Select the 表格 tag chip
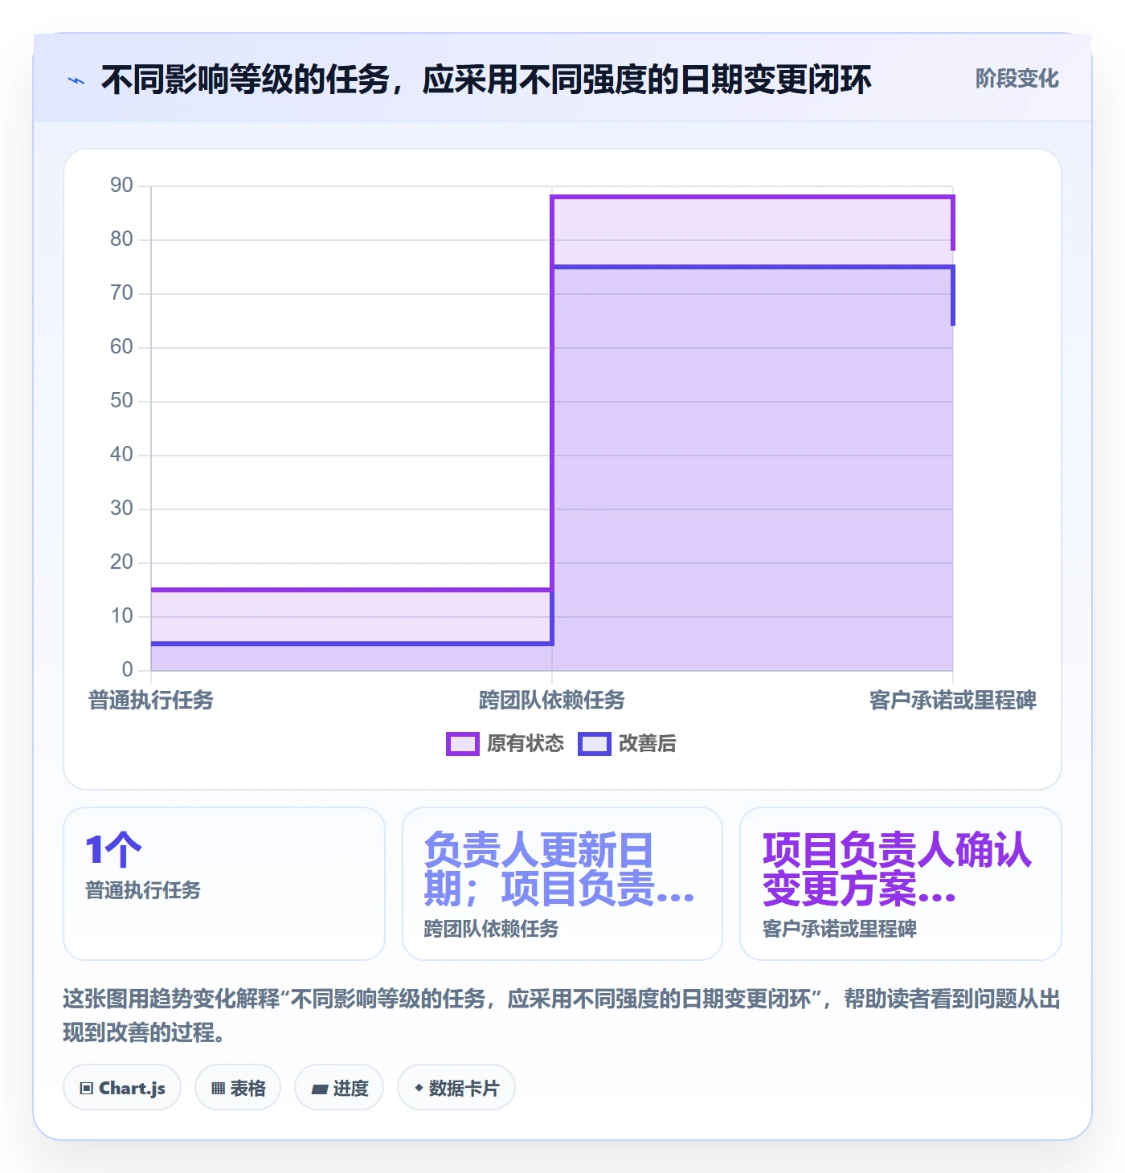This screenshot has width=1125, height=1173. (x=238, y=1088)
